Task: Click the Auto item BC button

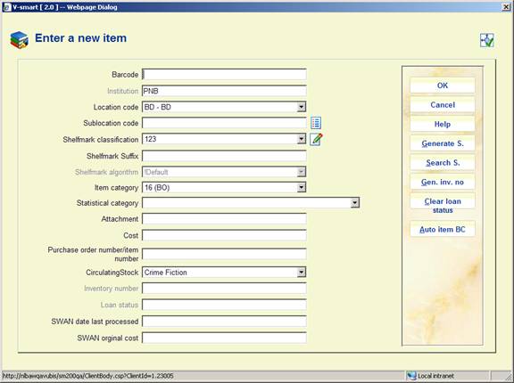Action: [443, 229]
